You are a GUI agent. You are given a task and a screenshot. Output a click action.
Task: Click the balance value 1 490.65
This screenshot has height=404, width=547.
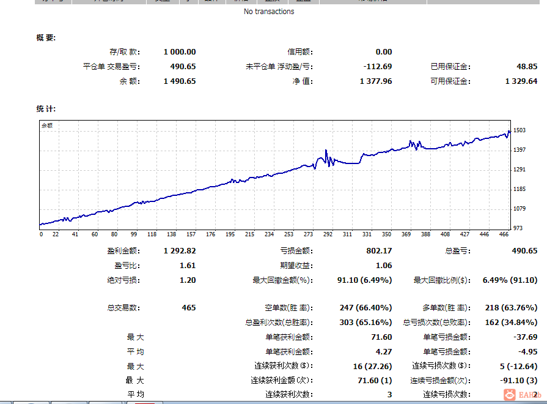[x=180, y=81]
